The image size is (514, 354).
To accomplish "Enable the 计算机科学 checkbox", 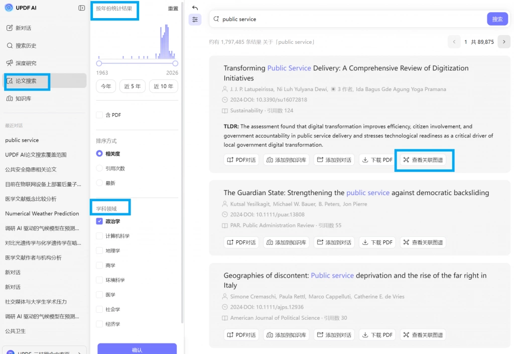I will (99, 236).
